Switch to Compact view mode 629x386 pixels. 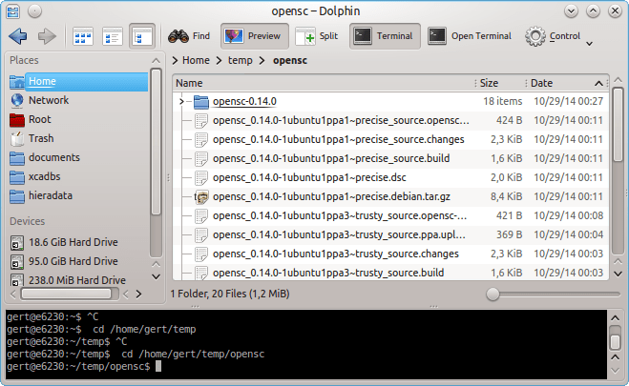(113, 36)
